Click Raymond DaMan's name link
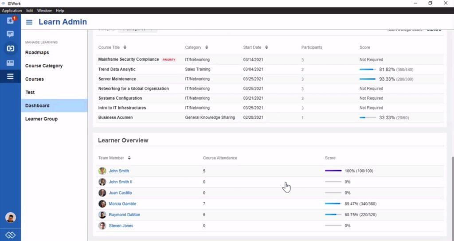 tap(124, 215)
